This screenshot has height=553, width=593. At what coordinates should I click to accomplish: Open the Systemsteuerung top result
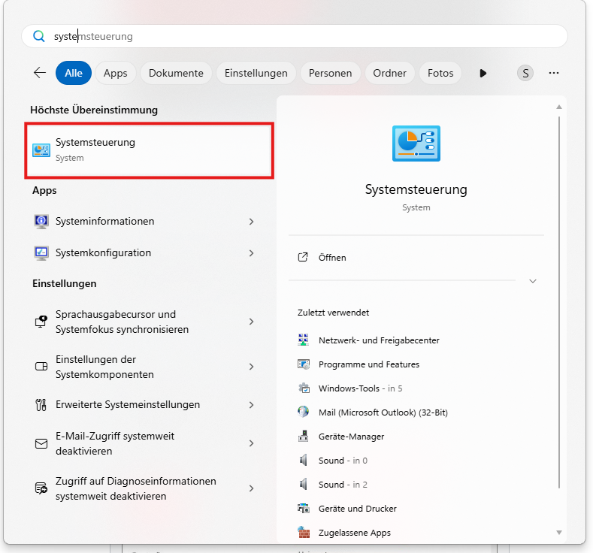tap(149, 150)
